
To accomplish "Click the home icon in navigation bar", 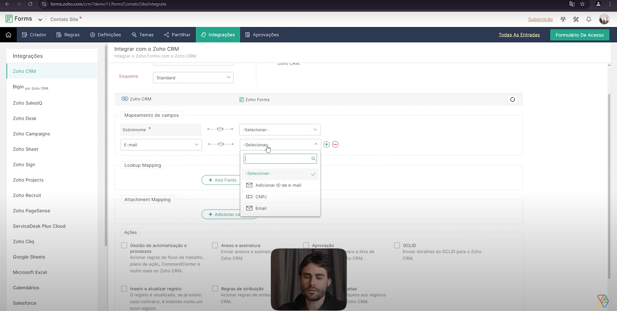I will coord(8,35).
